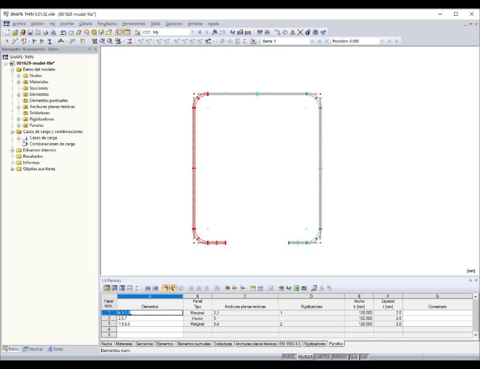
Task: Click column G Comentario header
Action: pyautogui.click(x=438, y=296)
